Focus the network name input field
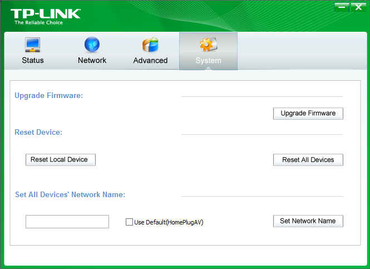The image size is (370, 269). pos(67,222)
